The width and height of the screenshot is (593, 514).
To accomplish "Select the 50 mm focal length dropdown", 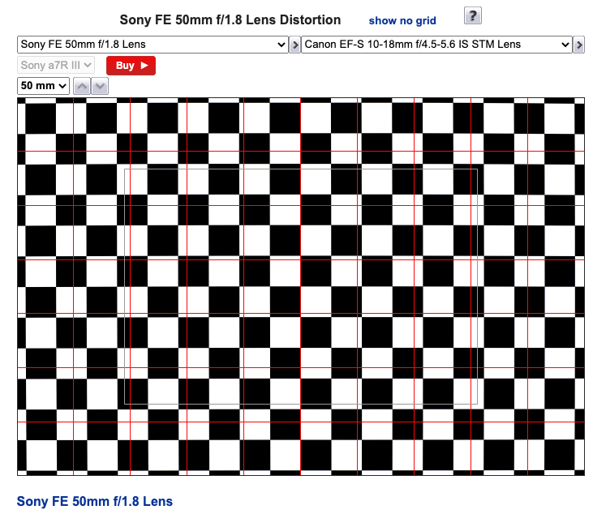I will 43,86.
